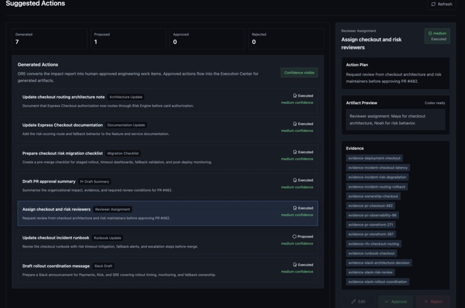The height and width of the screenshot is (308, 465).
Task: Click the Codex ready label
Action: click(x=435, y=103)
